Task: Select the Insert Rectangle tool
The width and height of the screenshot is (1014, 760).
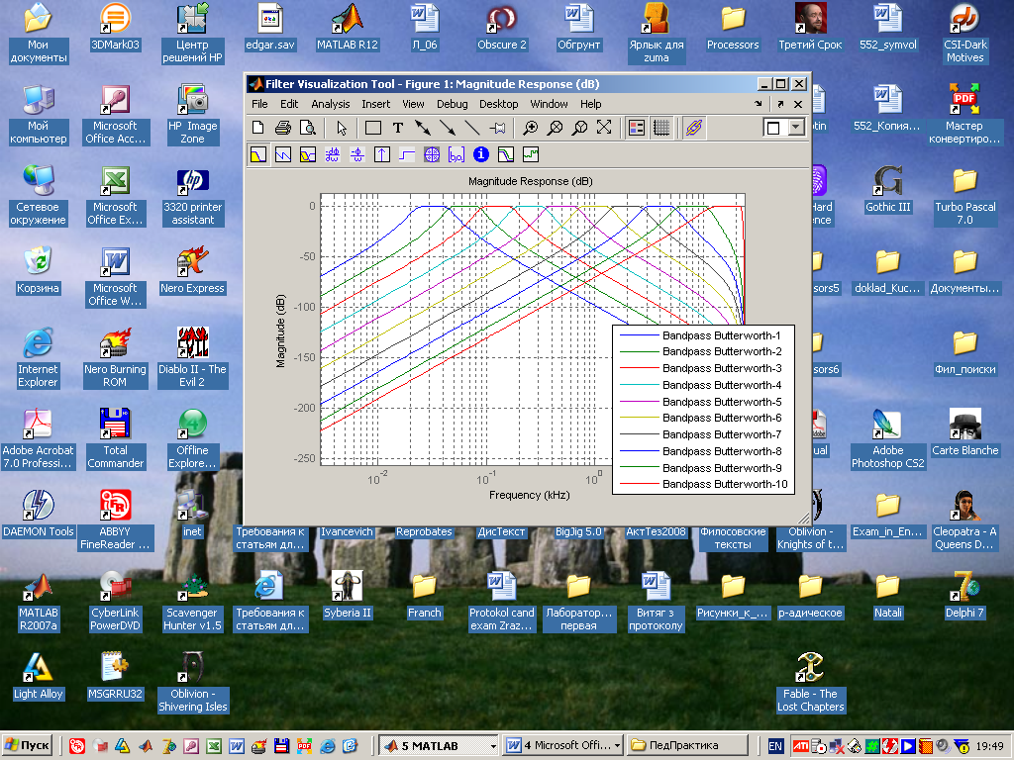Action: click(x=373, y=128)
